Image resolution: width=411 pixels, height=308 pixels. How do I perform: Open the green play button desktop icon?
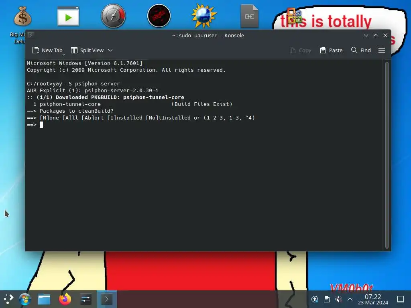68,16
